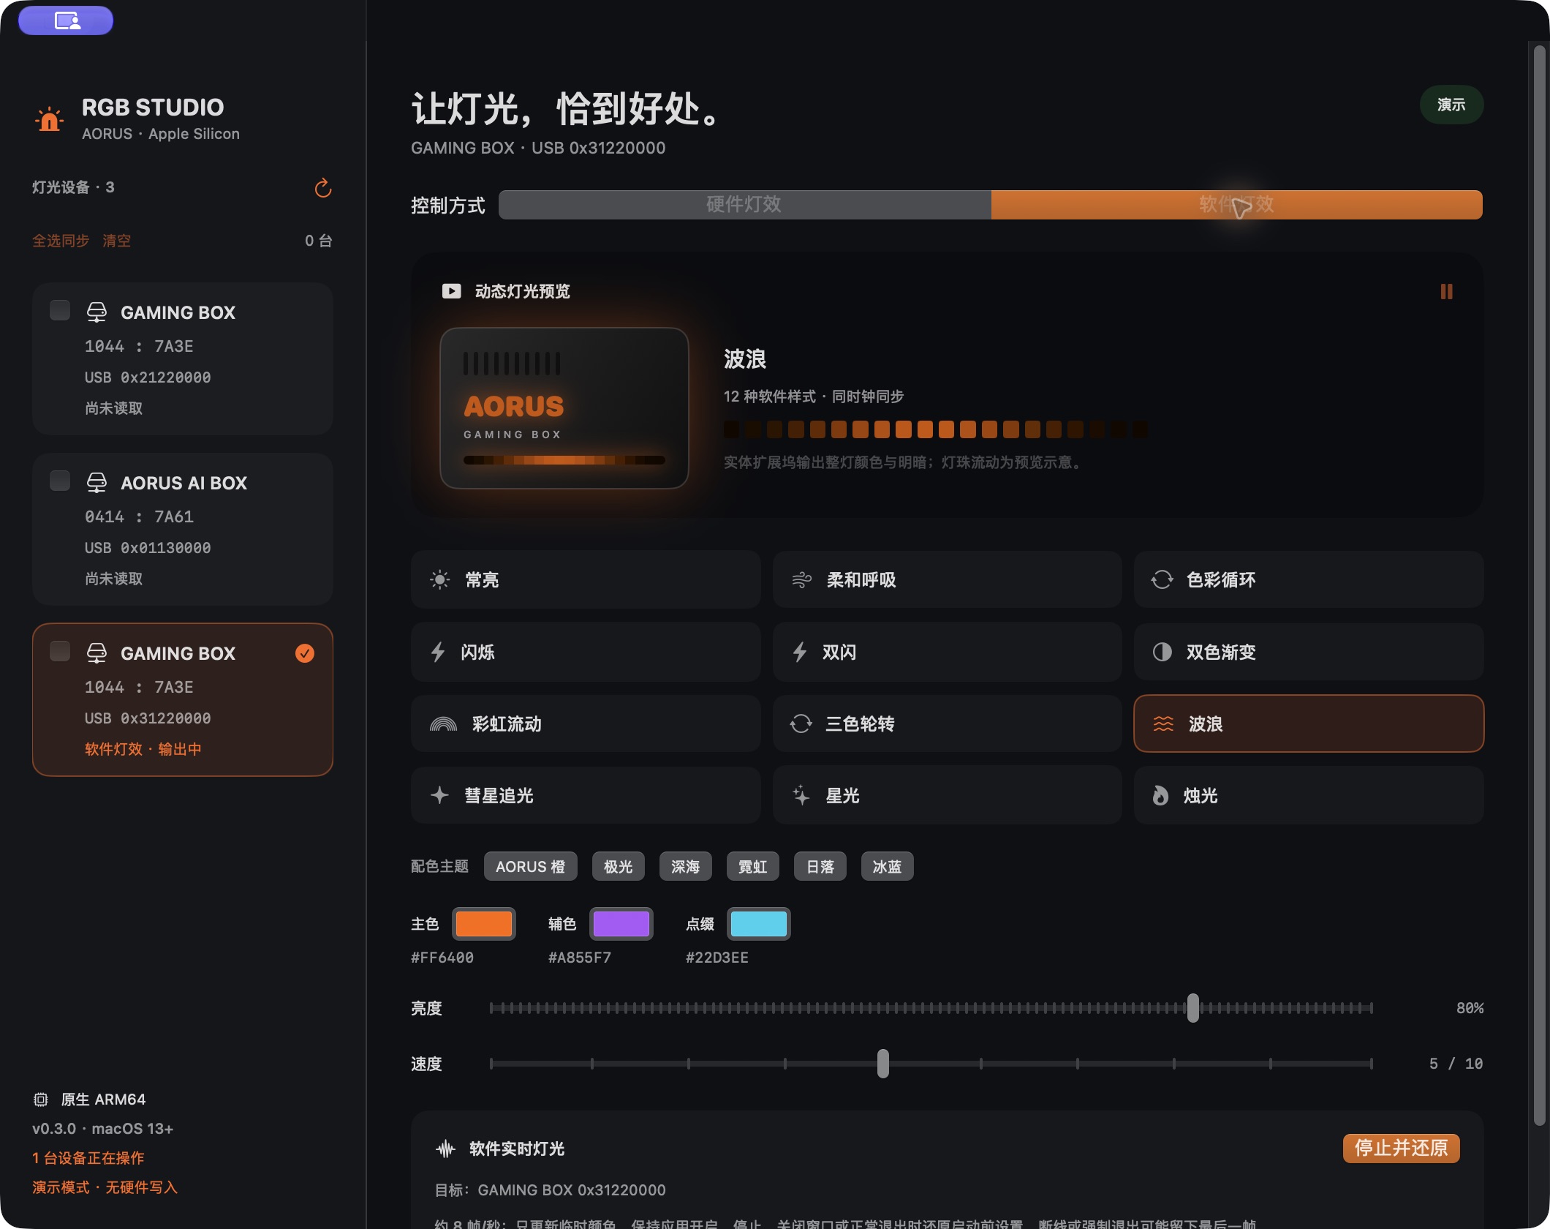The width and height of the screenshot is (1550, 1229).
Task: Click the purple screen-sharing icon at top
Action: (66, 20)
